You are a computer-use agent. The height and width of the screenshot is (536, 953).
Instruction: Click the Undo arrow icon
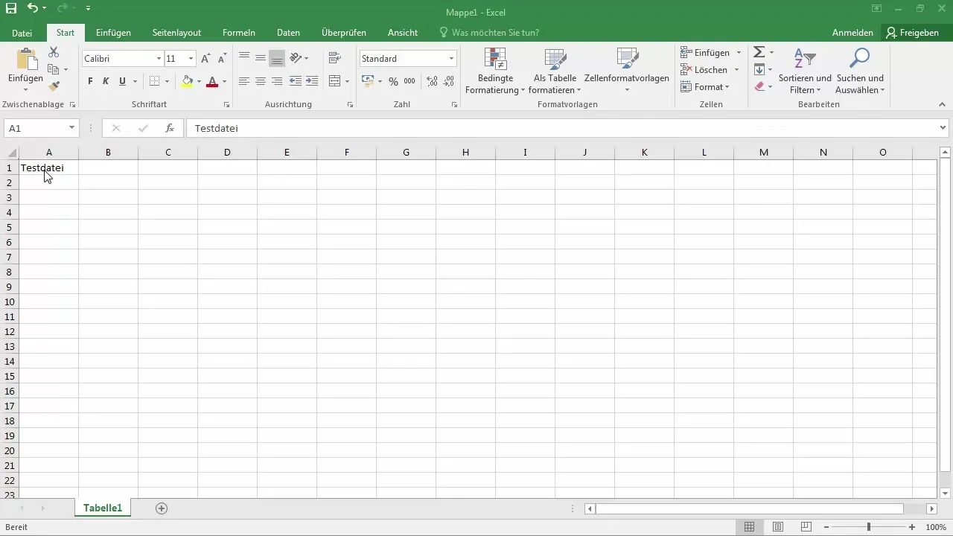[x=33, y=8]
